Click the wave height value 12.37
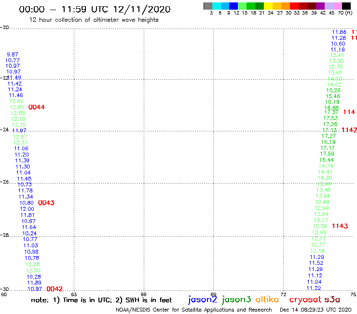357x314 pixels. tap(318, 244)
